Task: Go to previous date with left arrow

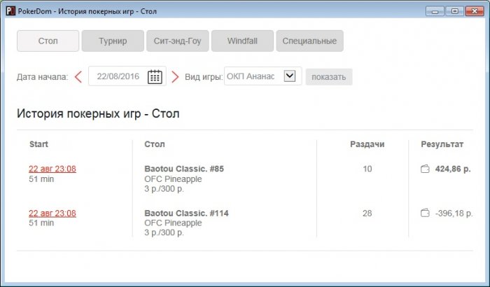Action: [x=78, y=76]
